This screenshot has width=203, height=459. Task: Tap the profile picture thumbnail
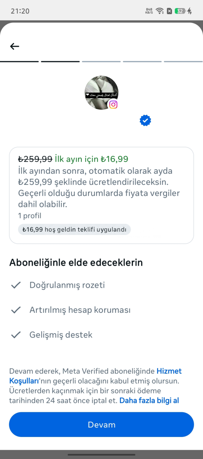[x=101, y=93]
